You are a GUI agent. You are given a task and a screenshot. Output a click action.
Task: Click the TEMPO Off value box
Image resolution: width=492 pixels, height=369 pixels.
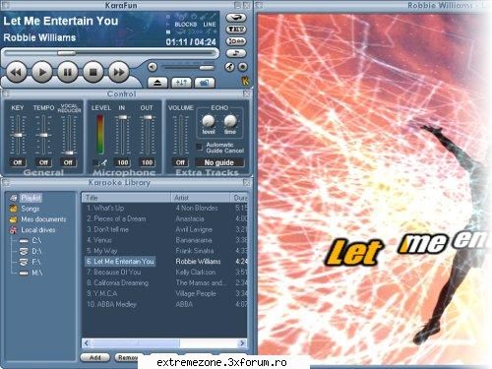[43, 162]
